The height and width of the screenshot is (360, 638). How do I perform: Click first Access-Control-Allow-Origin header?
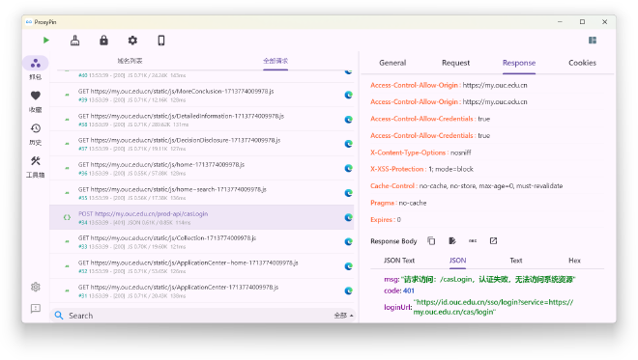coord(449,85)
